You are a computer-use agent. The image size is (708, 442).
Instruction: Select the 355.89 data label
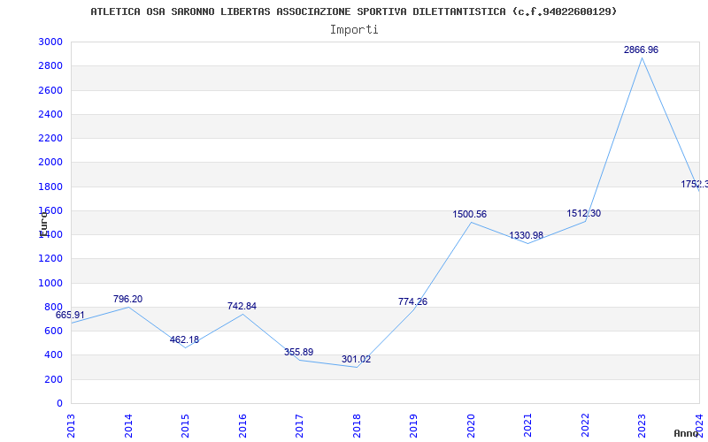click(x=298, y=353)
